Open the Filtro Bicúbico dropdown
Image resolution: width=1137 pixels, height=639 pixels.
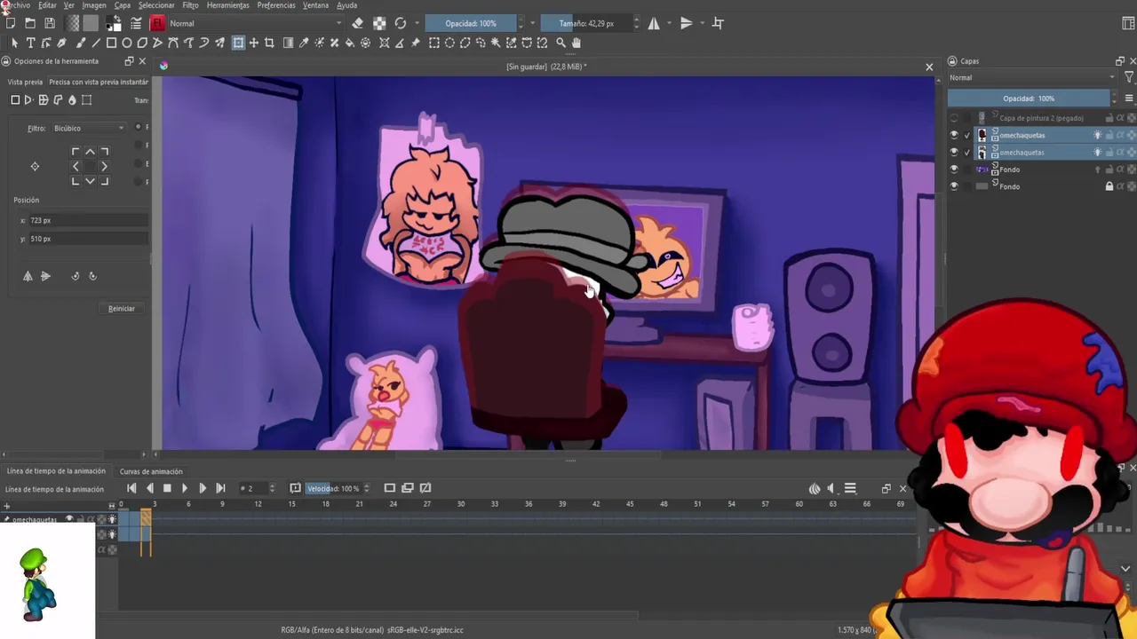click(x=89, y=128)
